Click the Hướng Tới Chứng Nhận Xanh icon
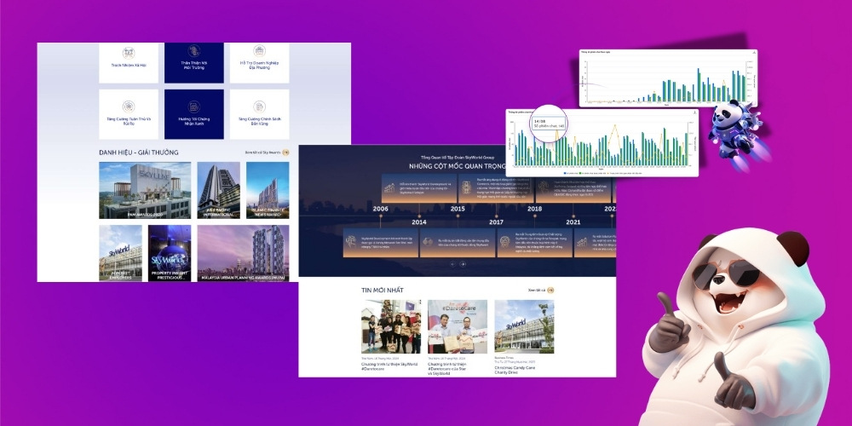This screenshot has width=852, height=426. coord(193,106)
